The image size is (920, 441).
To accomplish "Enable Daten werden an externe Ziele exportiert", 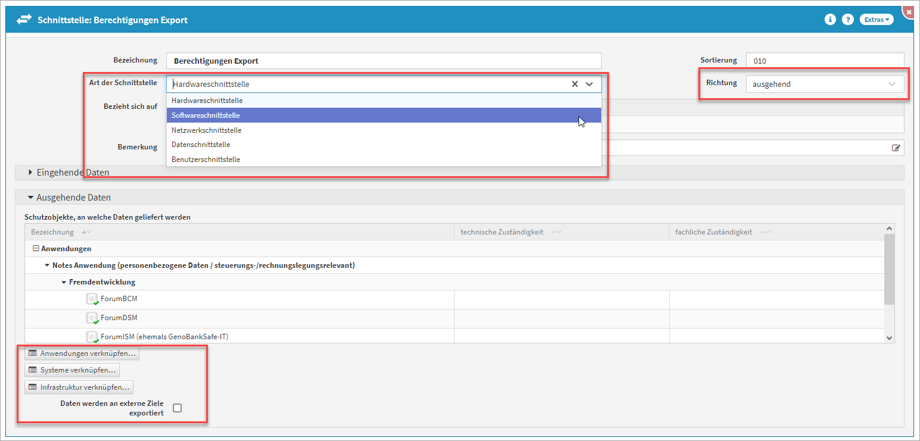I will [x=177, y=408].
